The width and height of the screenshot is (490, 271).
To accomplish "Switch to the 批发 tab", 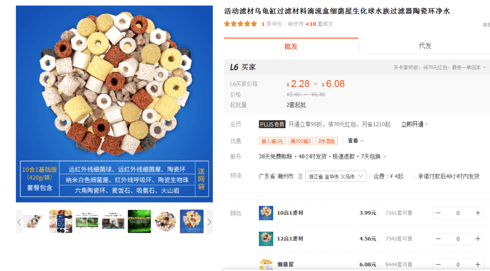I will click(291, 46).
